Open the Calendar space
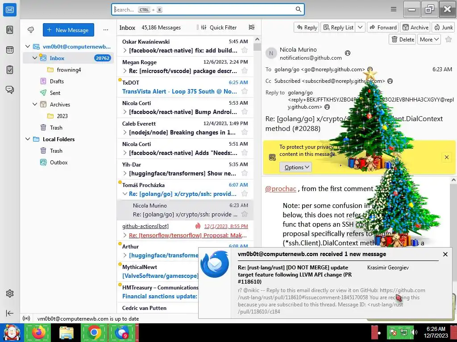This screenshot has width=457, height=342. click(10, 50)
